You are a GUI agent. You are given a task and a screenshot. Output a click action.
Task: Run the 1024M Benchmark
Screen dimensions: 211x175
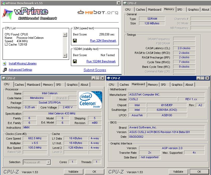101,61
